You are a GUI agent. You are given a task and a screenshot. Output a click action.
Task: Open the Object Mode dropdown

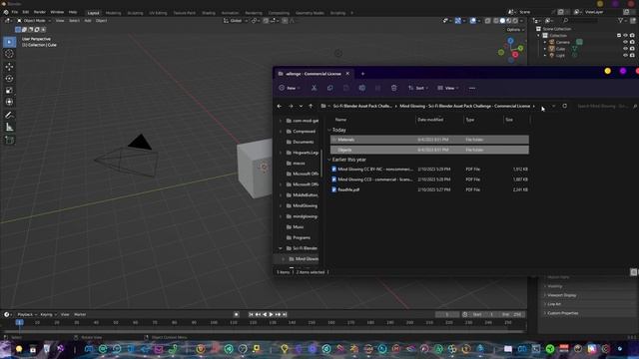tap(34, 20)
